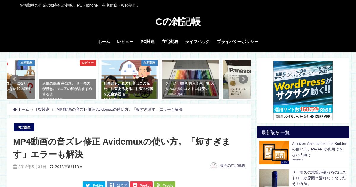Image resolution: width=356 pixels, height=187 pixels.
Task: Open the クーピー60色 colored pencils card
Action: pos(190,79)
